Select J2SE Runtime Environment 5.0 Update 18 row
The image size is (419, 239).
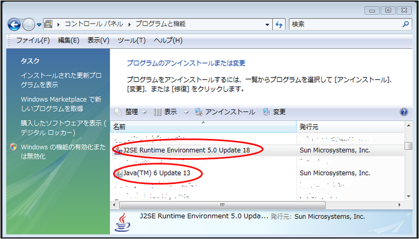(257, 150)
